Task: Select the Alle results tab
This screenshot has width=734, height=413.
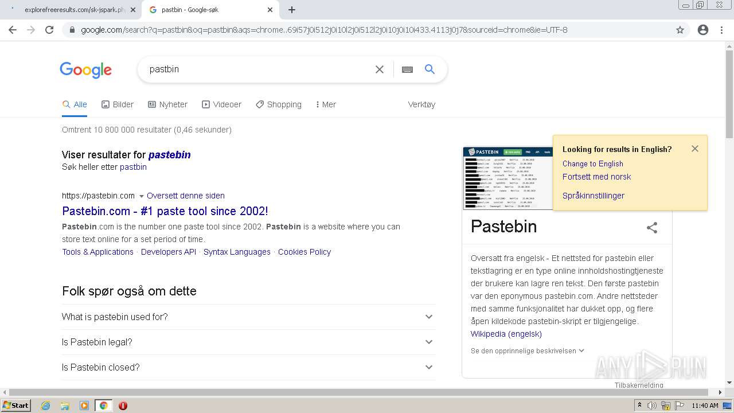Action: tap(75, 104)
